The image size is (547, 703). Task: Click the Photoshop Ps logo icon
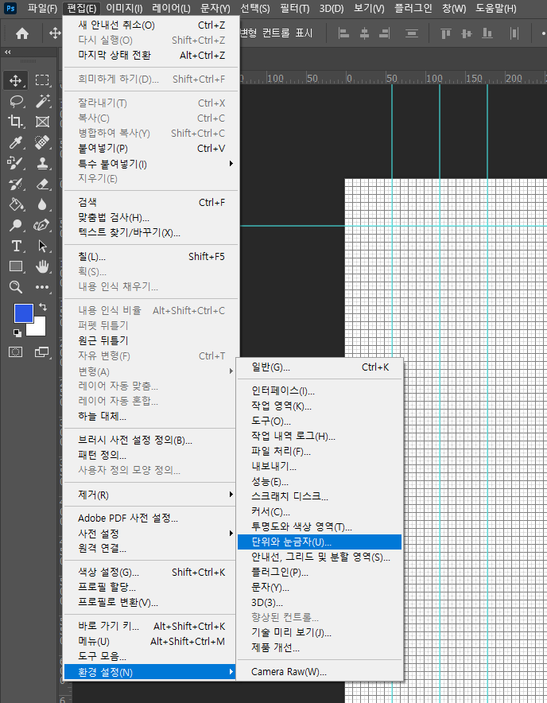[10, 8]
